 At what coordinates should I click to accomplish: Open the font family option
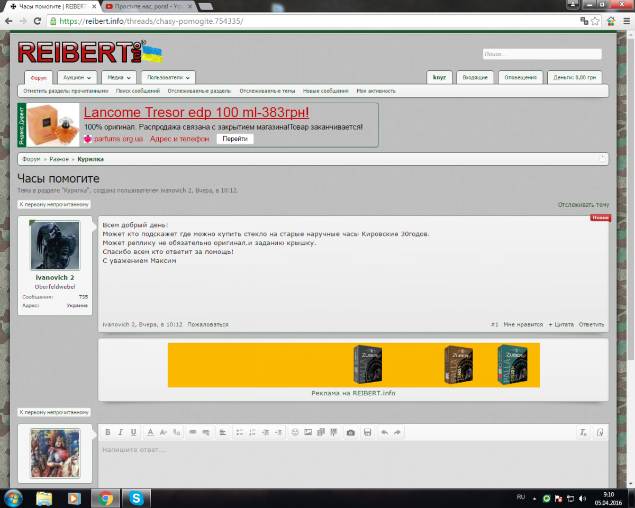[176, 432]
